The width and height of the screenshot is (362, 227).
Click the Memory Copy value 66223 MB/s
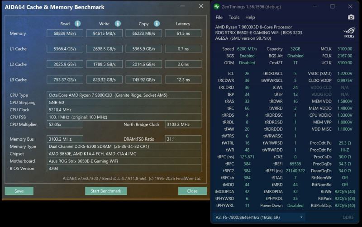pos(143,33)
